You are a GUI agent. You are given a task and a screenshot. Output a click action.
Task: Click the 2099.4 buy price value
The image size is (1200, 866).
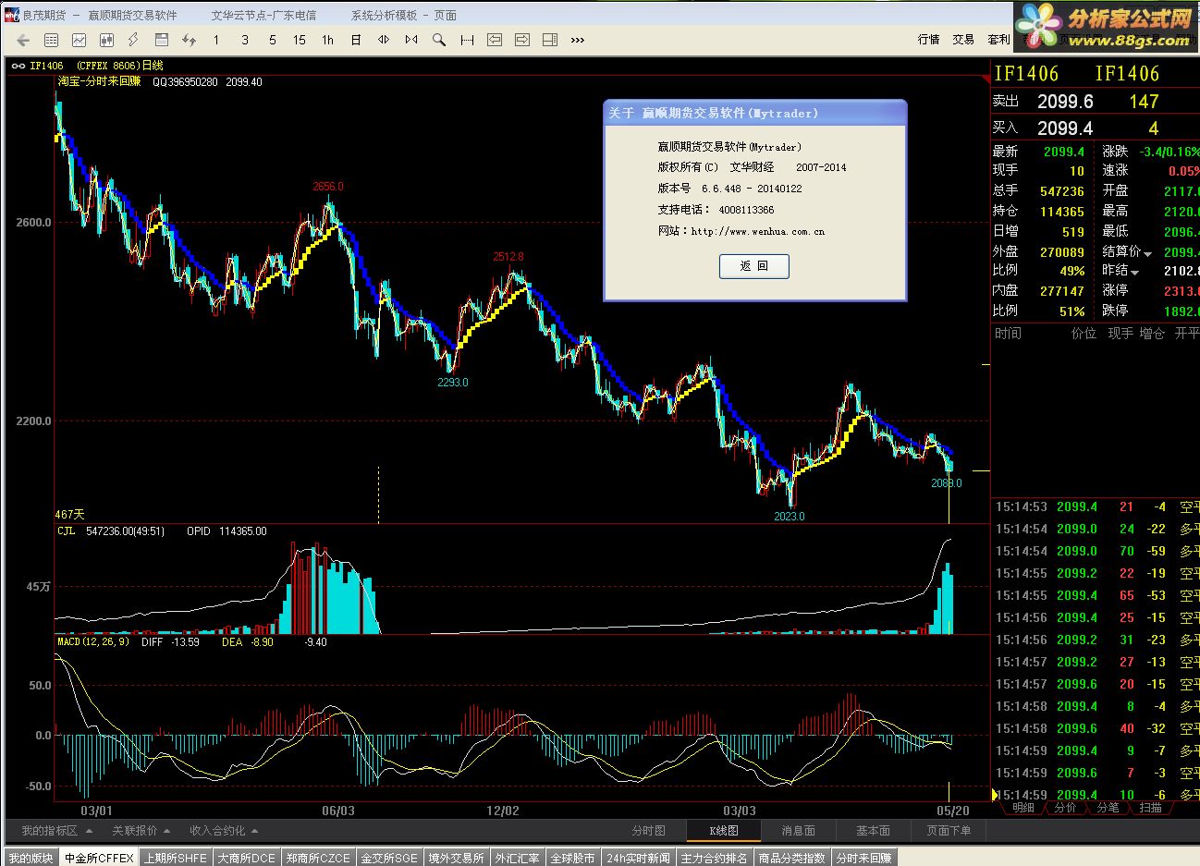pyautogui.click(x=1065, y=128)
